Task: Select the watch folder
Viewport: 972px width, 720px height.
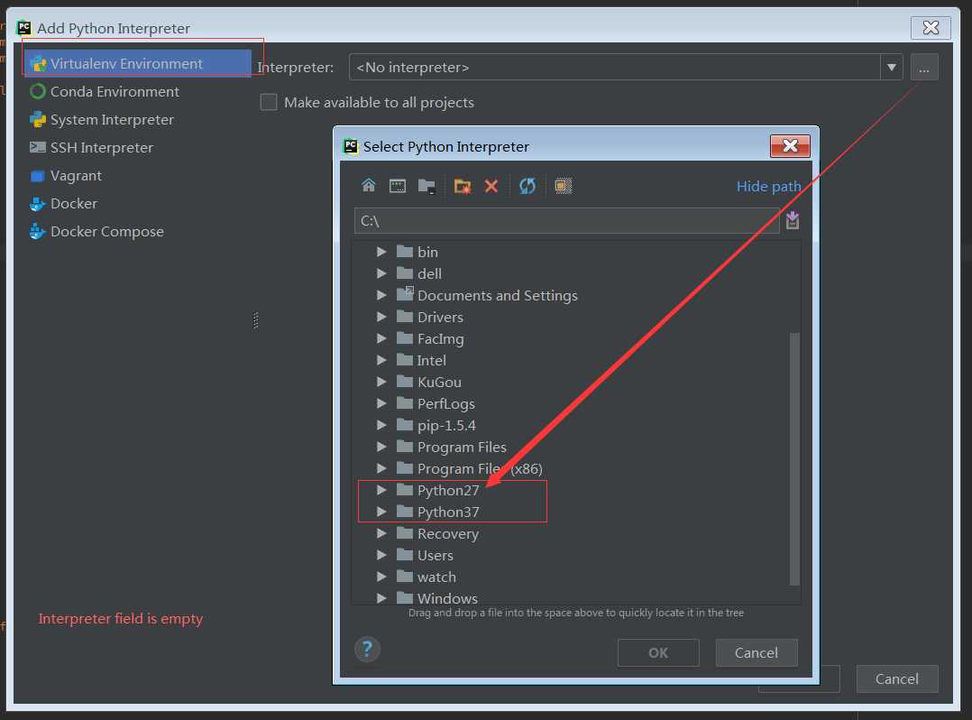Action: click(x=436, y=577)
